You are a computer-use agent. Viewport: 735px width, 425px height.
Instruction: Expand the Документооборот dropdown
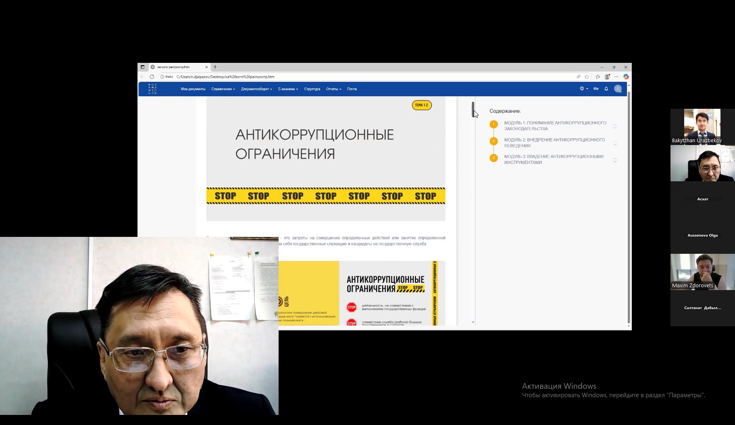[x=256, y=89]
